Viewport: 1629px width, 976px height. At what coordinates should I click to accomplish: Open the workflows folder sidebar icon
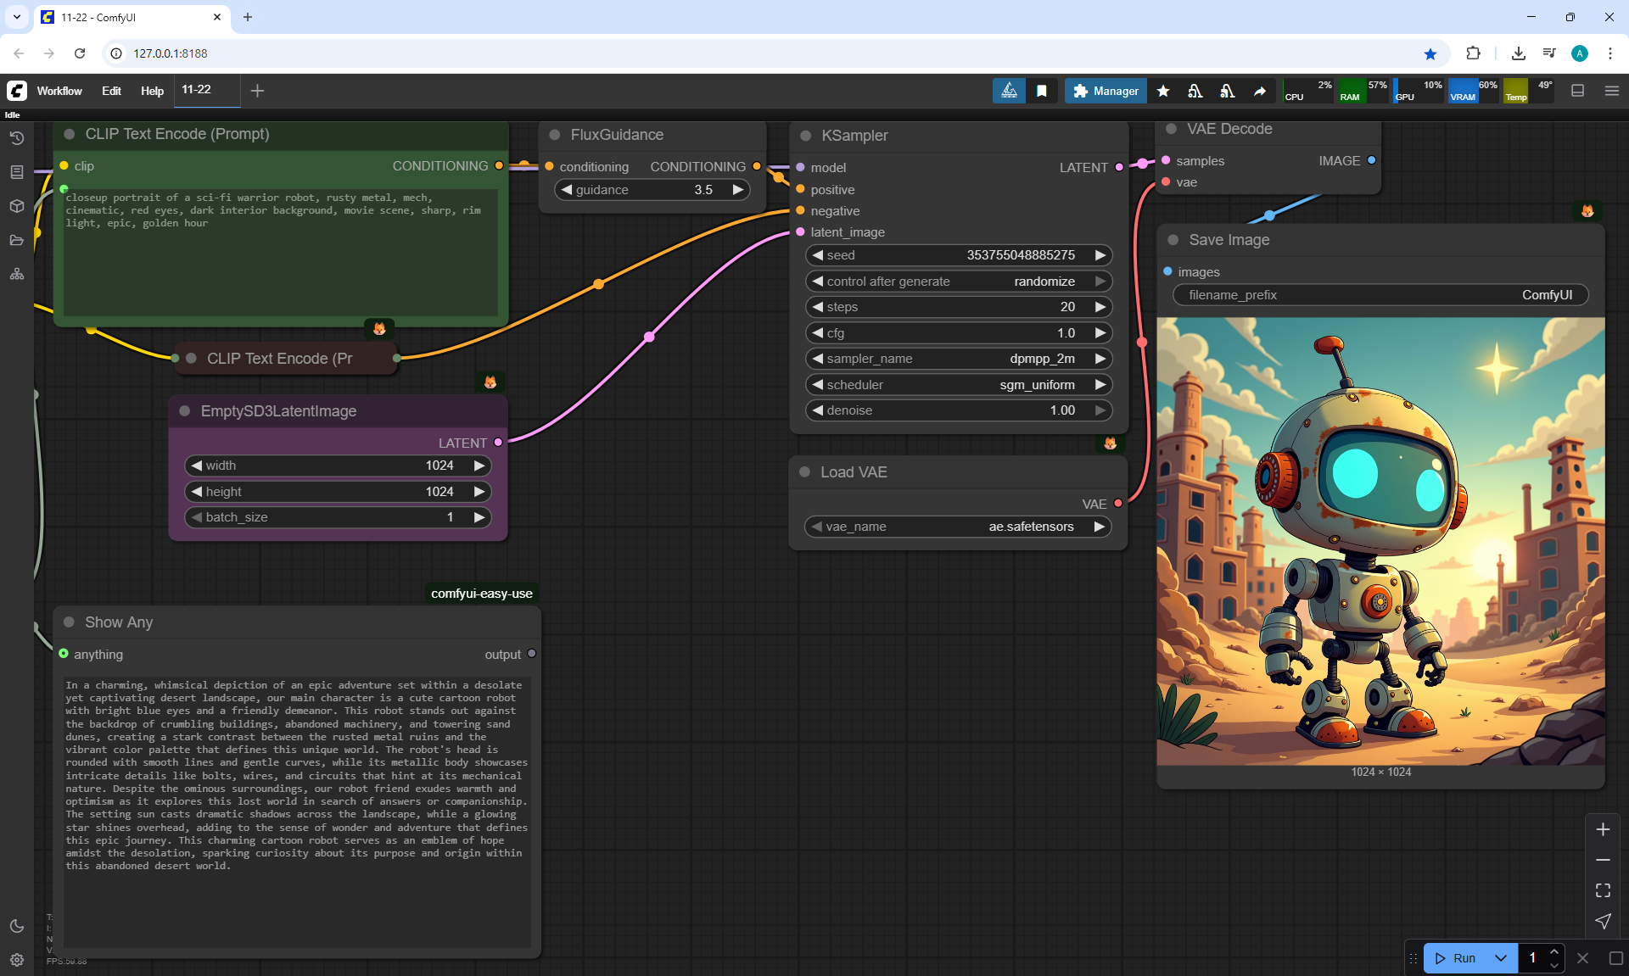click(x=17, y=240)
